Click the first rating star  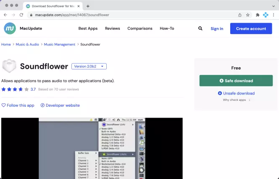coord(3,89)
